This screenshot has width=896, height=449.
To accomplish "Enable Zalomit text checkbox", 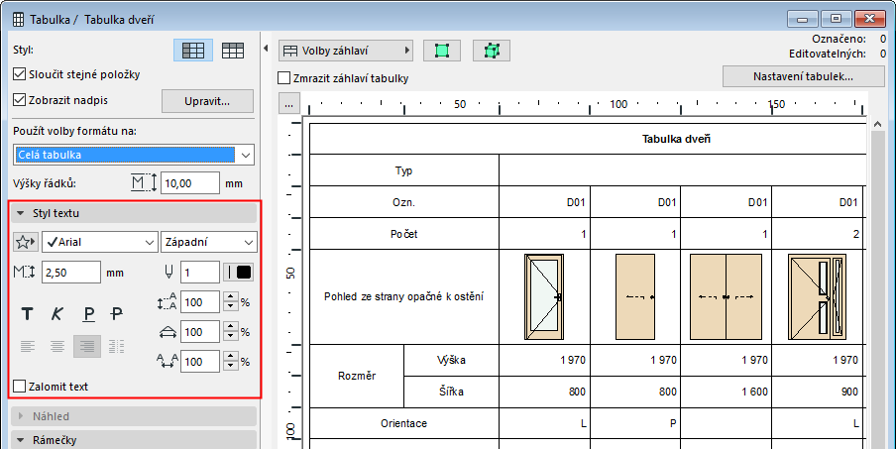I will pyautogui.click(x=20, y=386).
